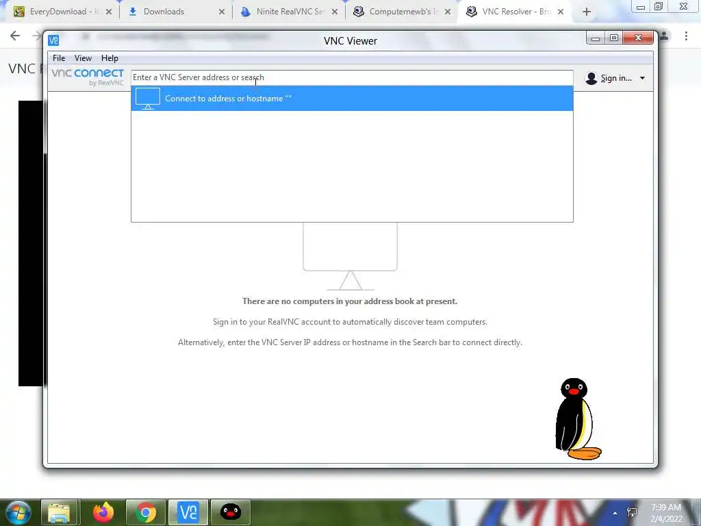Click the user avatar icon next to Sign in

pyautogui.click(x=591, y=78)
